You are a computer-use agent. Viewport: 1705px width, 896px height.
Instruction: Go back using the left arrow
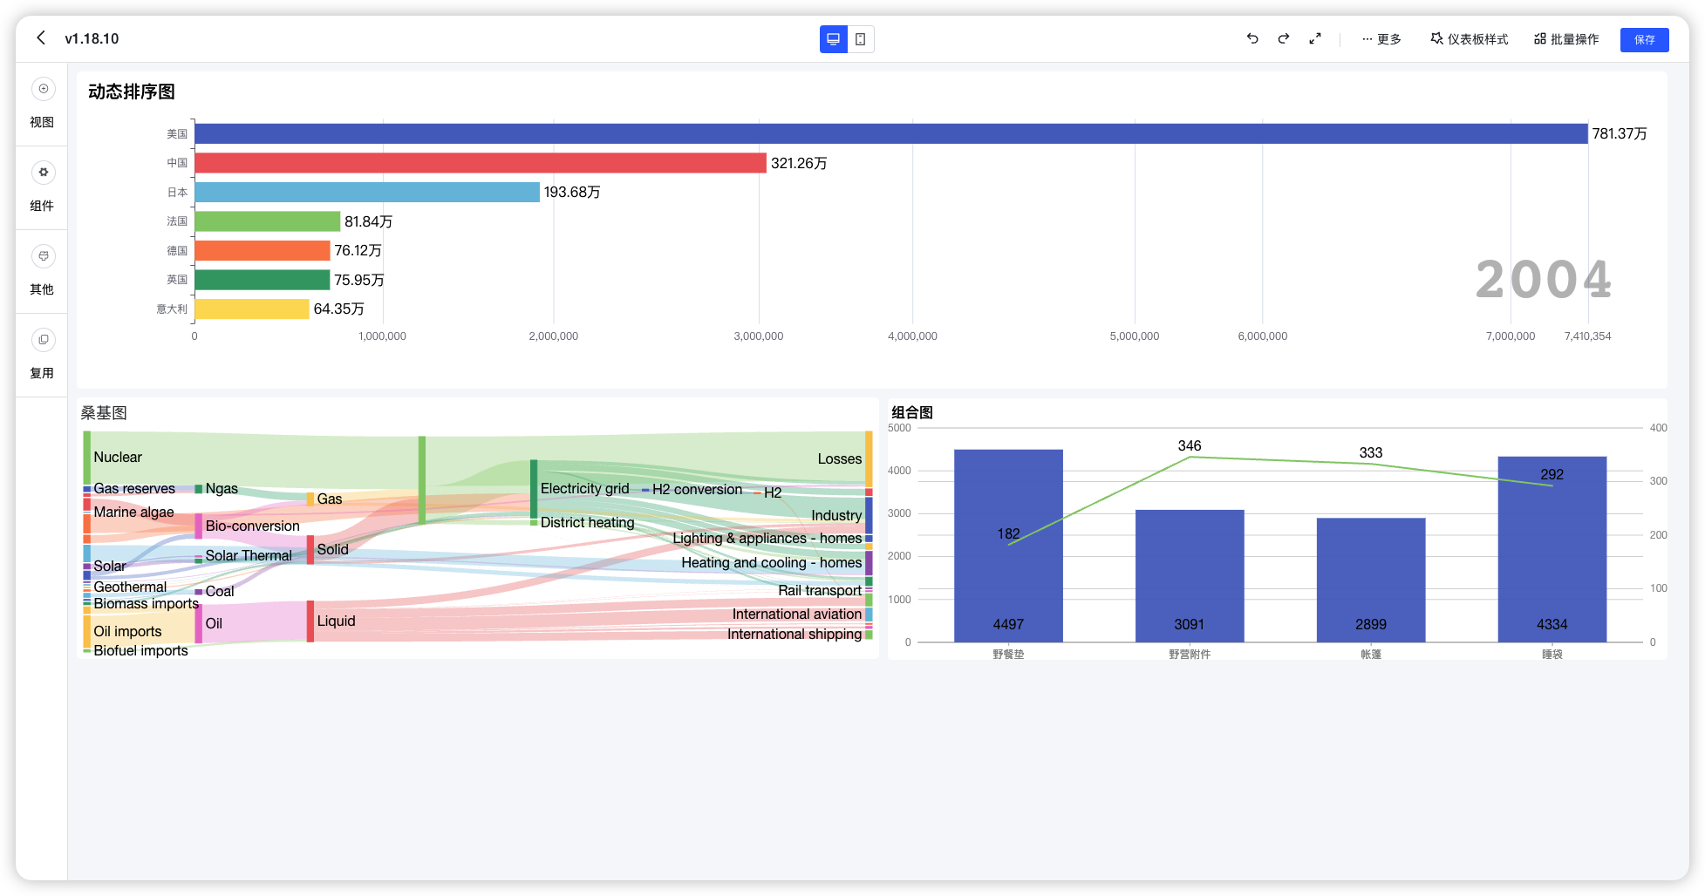tap(41, 38)
